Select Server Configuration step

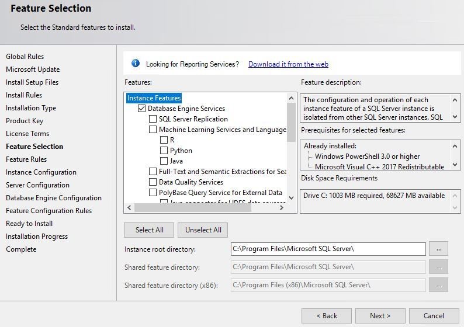click(x=37, y=185)
